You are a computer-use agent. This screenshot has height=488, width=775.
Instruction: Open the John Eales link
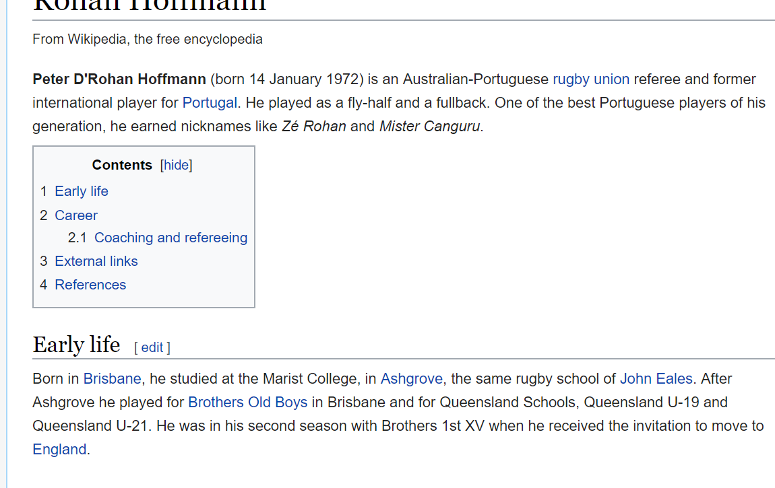click(x=656, y=379)
